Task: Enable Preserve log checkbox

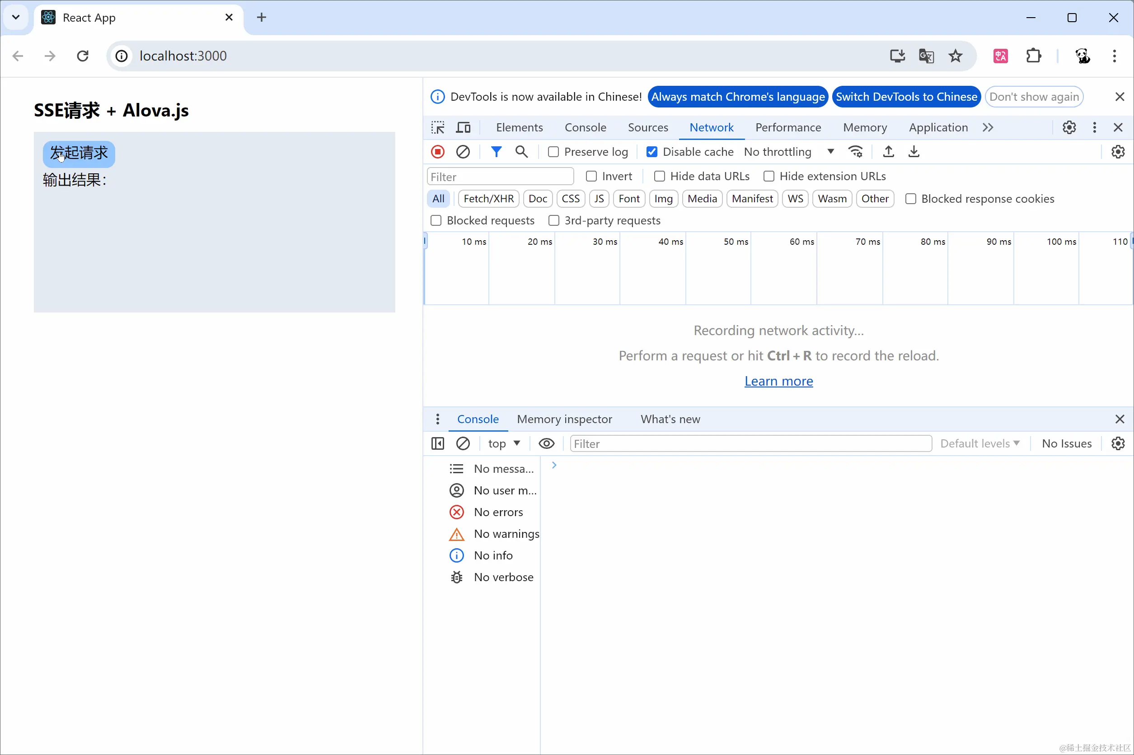Action: (x=553, y=152)
